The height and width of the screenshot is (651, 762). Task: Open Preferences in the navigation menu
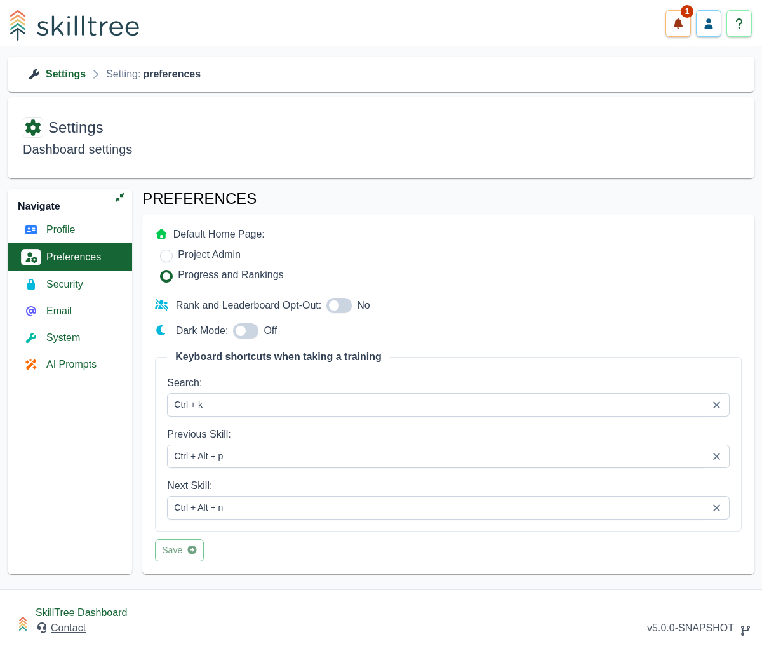click(x=70, y=257)
